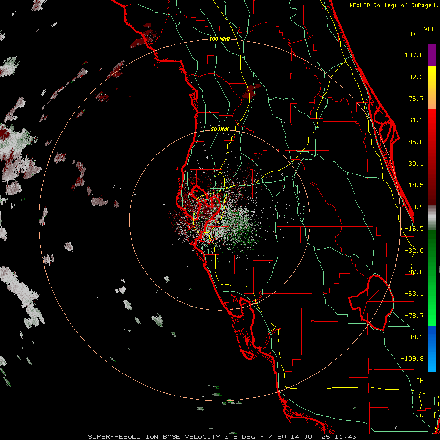Click the -47.6 velocity scale value
440x440 pixels.
pyautogui.click(x=414, y=272)
